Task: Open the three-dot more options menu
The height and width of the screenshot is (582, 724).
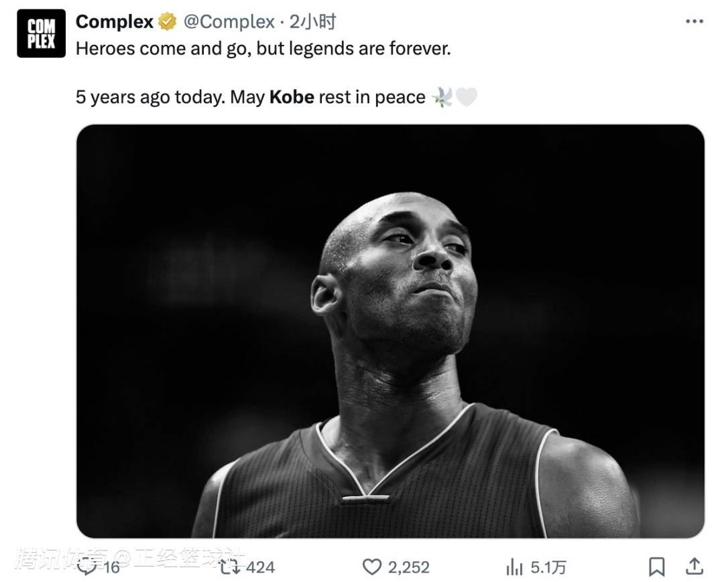Action: click(x=694, y=21)
